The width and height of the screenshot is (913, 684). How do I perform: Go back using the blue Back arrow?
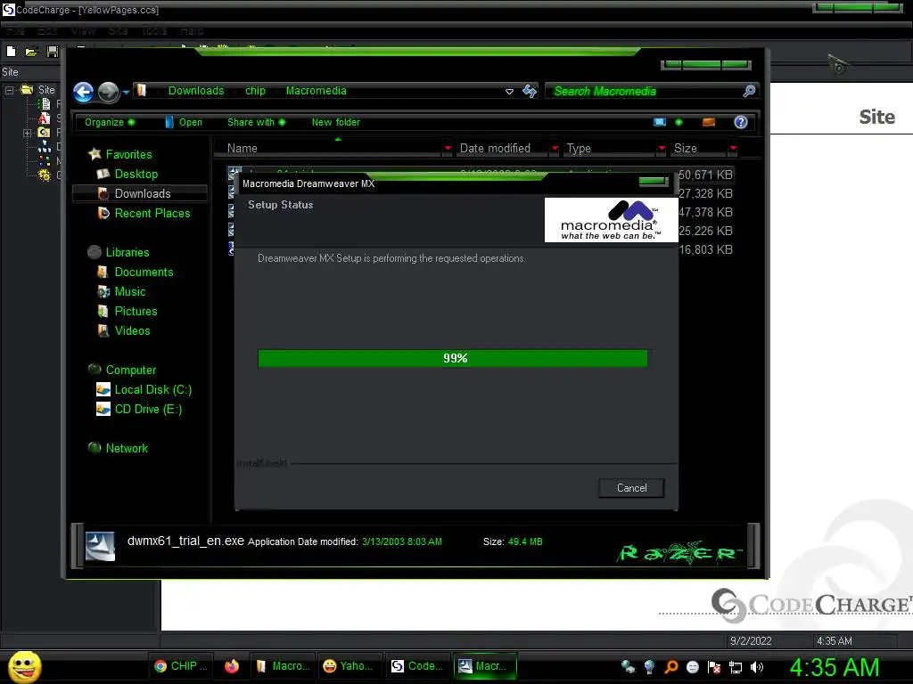84,92
